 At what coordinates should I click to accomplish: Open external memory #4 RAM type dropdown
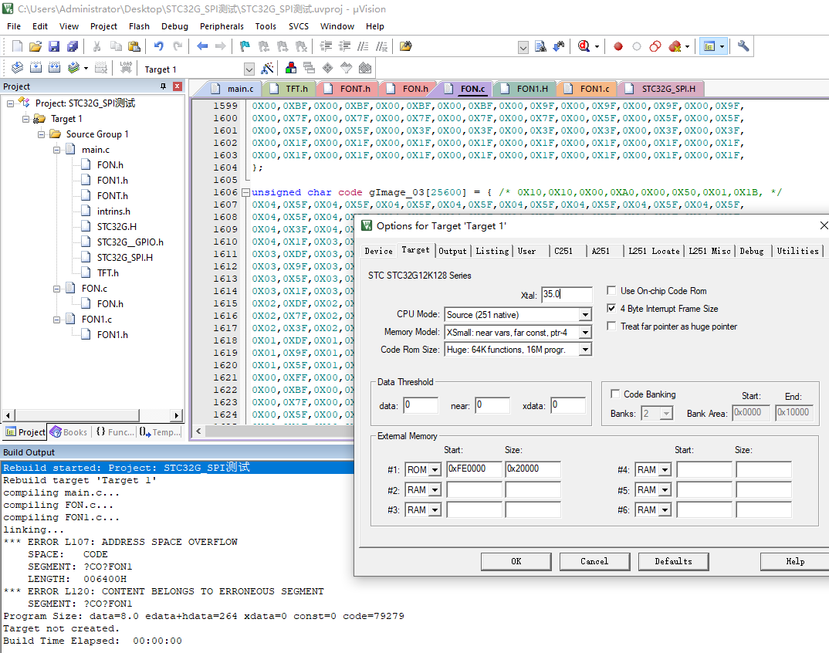coord(665,469)
